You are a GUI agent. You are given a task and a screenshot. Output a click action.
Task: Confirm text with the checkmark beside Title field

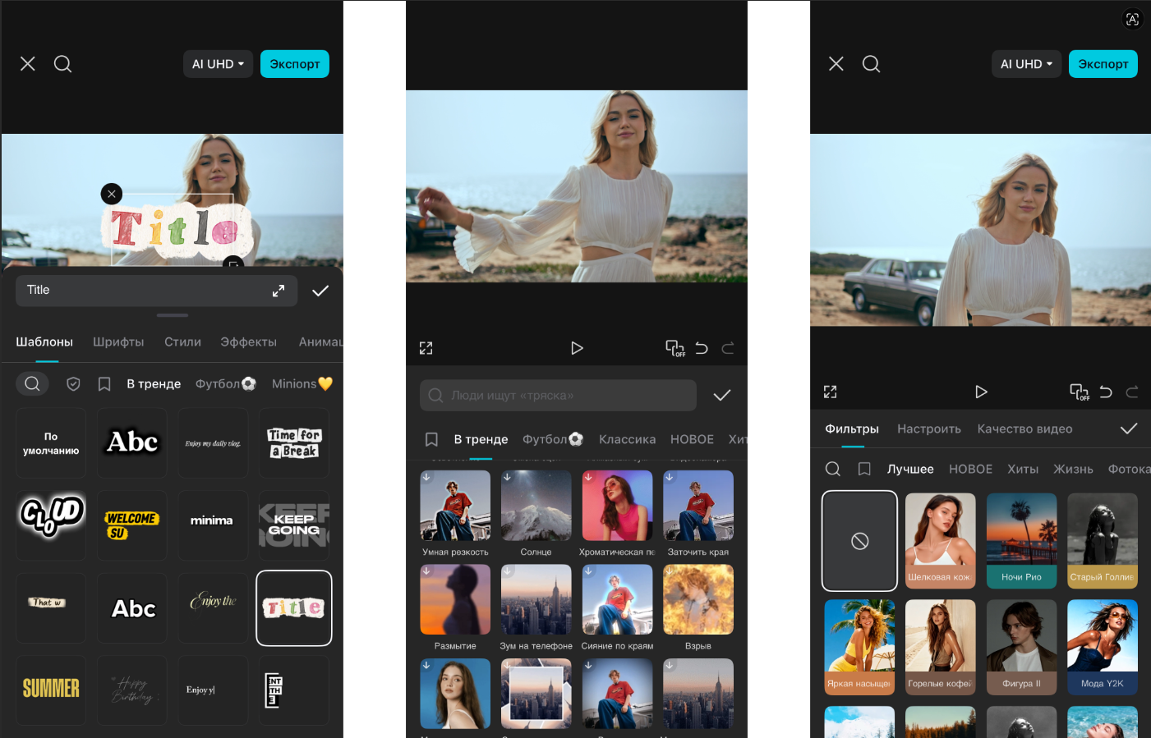pos(320,291)
